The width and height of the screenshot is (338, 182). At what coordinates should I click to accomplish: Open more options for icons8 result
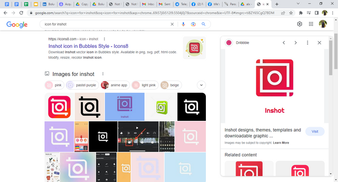104,39
